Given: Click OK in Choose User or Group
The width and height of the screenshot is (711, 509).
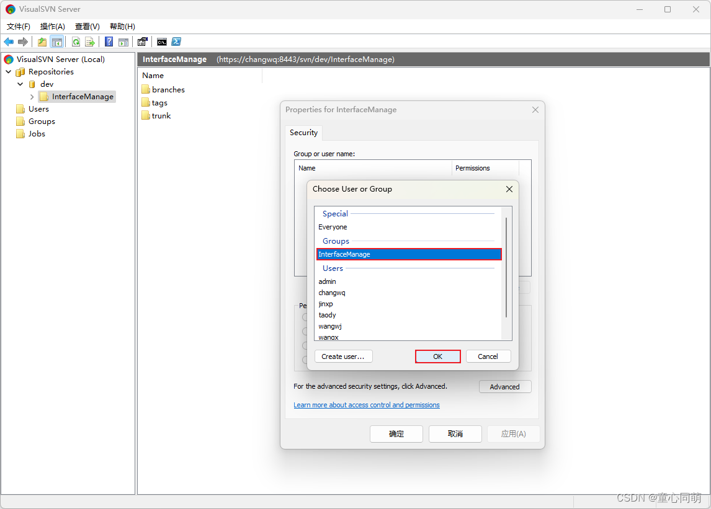Looking at the screenshot, I should pos(437,356).
